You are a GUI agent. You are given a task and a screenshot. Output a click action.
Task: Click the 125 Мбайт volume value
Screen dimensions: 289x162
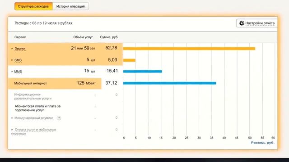[86, 83]
